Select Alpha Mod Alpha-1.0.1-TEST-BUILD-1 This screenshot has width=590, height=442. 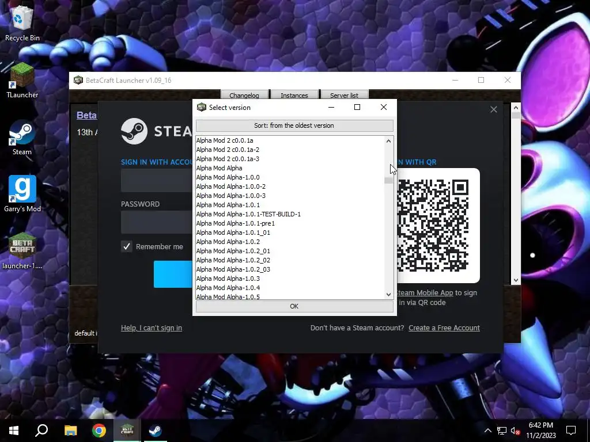[x=290, y=214]
